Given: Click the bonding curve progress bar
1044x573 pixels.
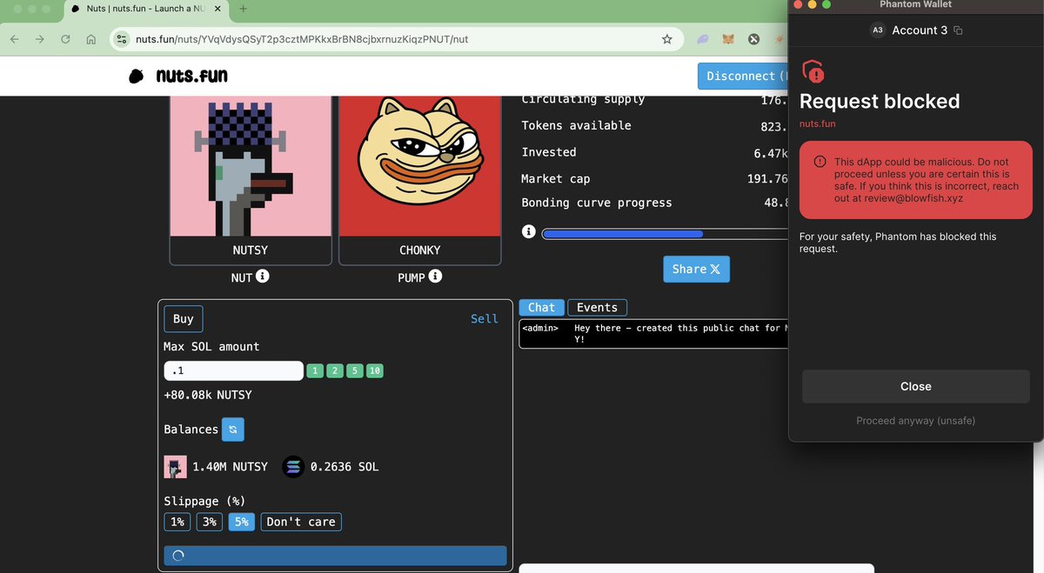Looking at the screenshot, I should coord(665,234).
